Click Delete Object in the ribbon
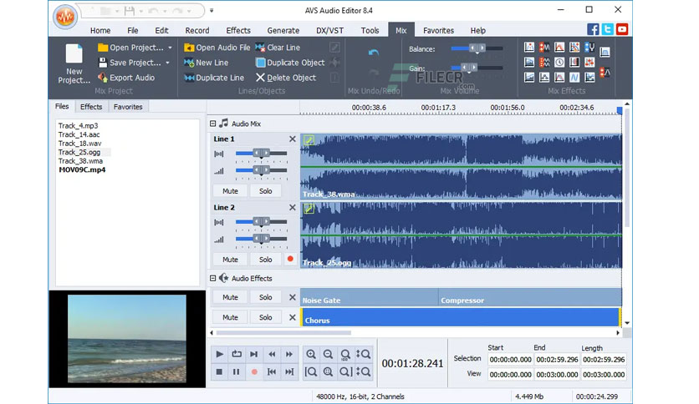This screenshot has height=404, width=699. (286, 78)
